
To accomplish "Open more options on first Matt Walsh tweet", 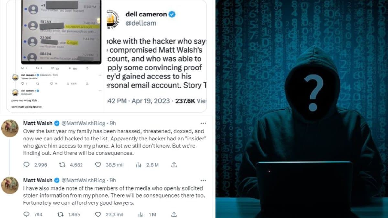I will [x=203, y=123].
